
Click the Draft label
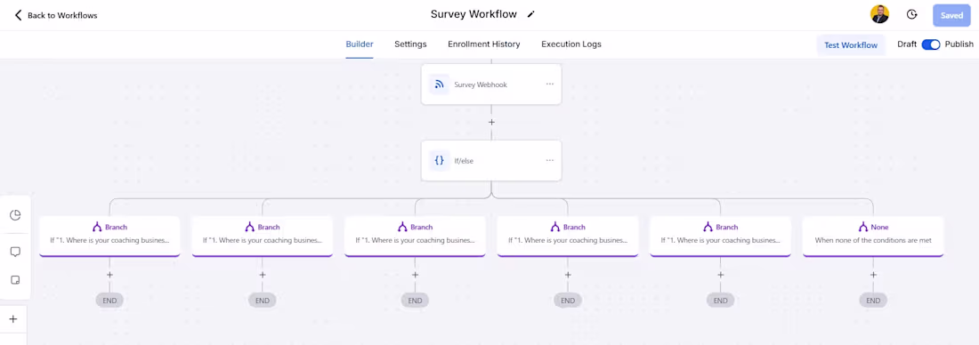pyautogui.click(x=907, y=44)
